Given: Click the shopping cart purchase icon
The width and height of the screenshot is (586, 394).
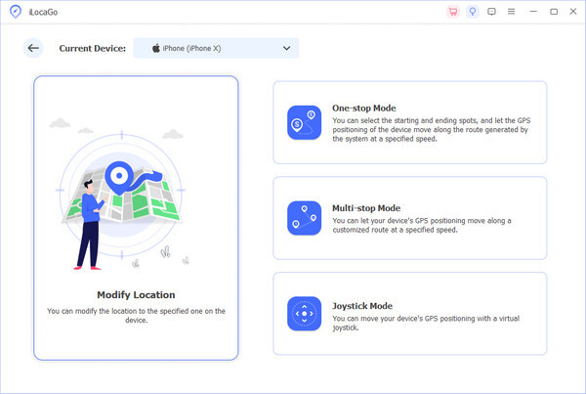Looking at the screenshot, I should coord(453,12).
